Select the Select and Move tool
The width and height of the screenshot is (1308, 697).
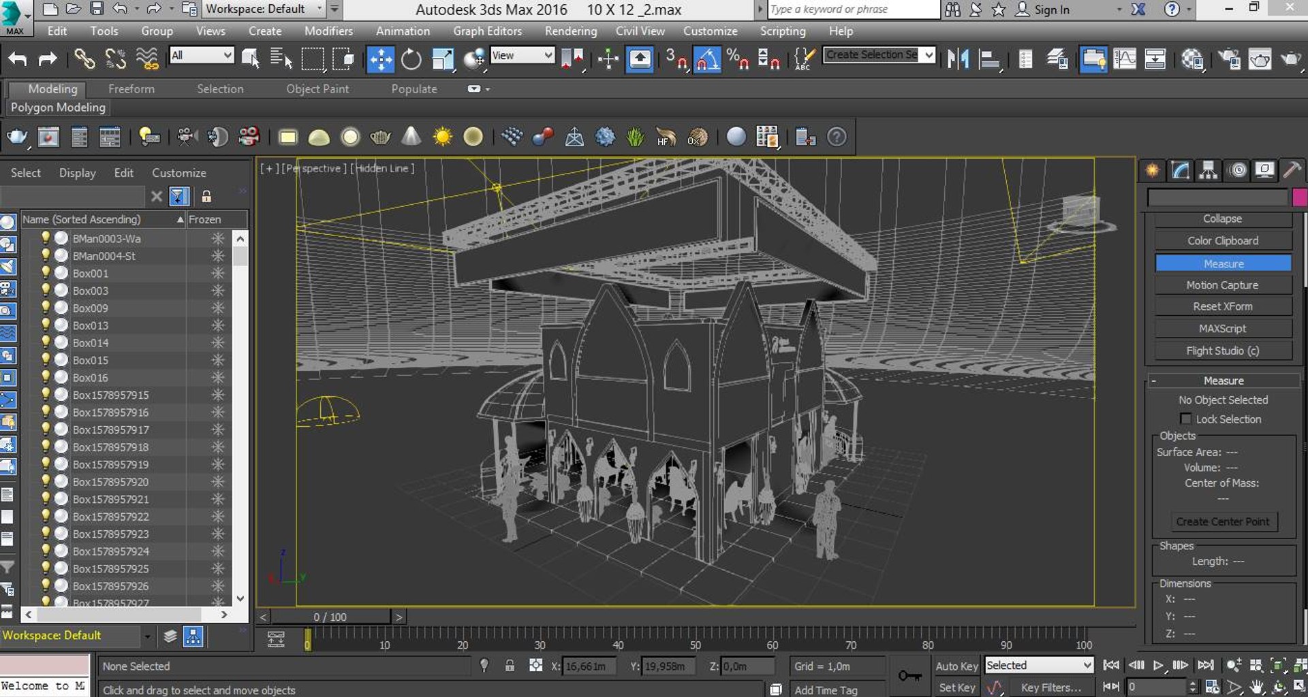pyautogui.click(x=380, y=59)
